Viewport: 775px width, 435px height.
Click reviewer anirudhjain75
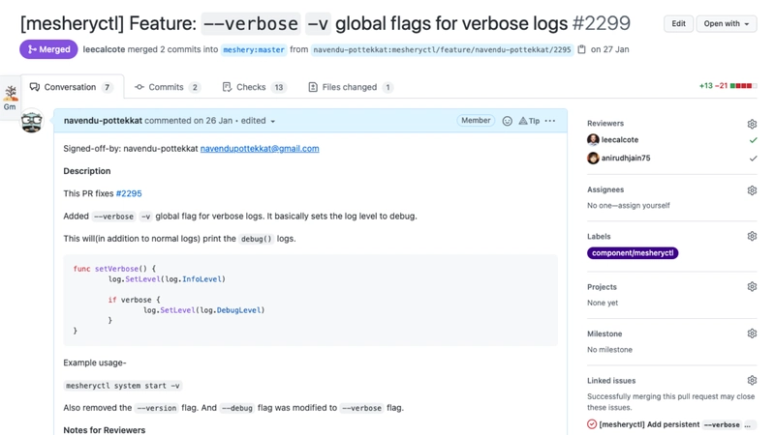625,159
